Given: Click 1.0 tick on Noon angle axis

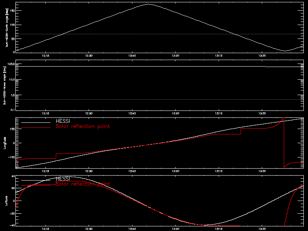Looking at the screenshot, I should 13,95.
